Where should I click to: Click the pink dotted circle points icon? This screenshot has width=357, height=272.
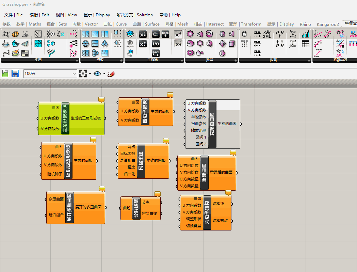[x=73, y=53]
